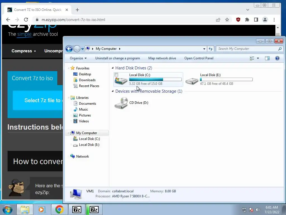Click the Chrome URL address field
The image size is (286, 215).
[x=126, y=20]
